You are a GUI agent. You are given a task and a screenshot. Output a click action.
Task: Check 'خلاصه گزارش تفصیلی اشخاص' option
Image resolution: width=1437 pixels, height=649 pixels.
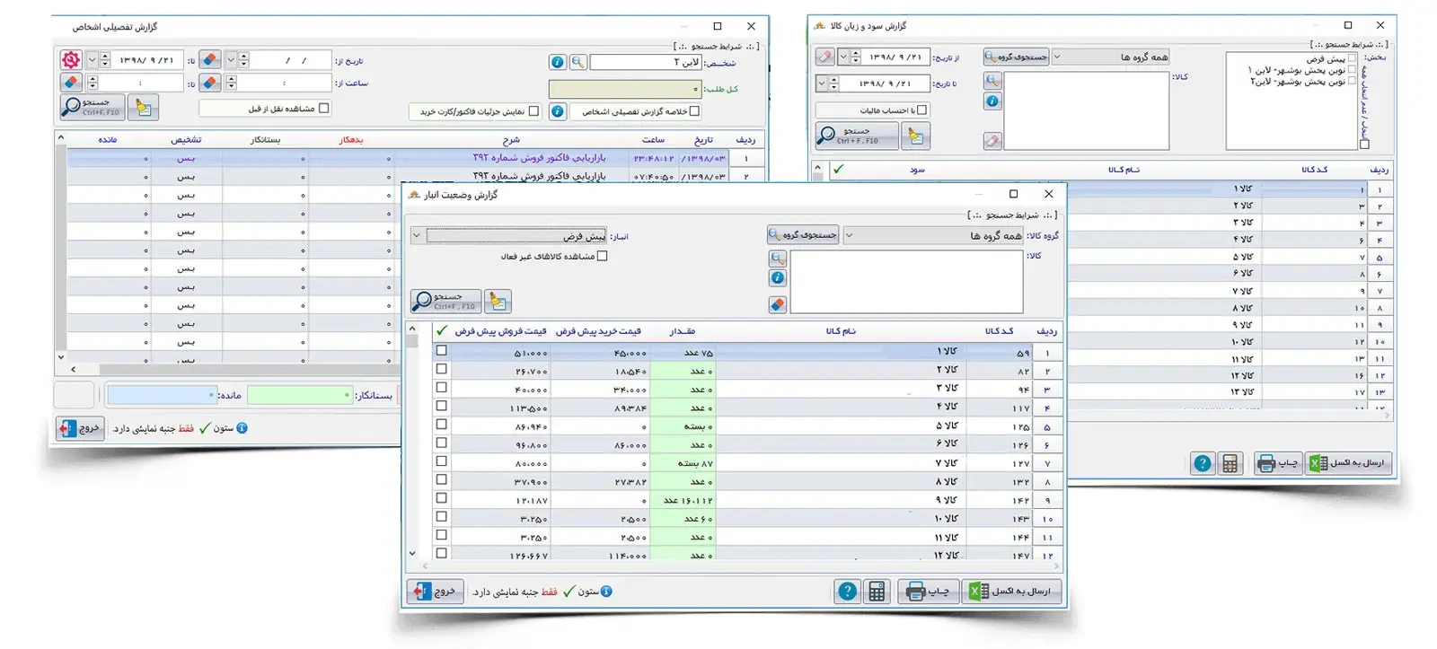coord(694,111)
